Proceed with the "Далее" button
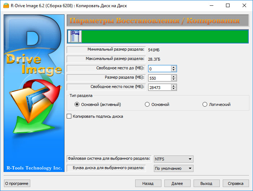 [x=177, y=183]
